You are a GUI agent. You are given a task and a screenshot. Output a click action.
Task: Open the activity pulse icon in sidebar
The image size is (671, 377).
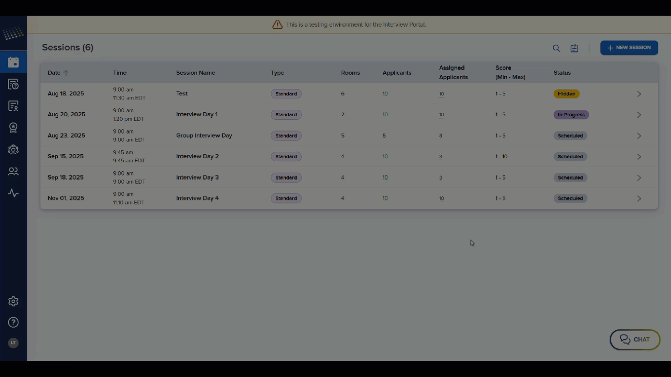click(13, 193)
